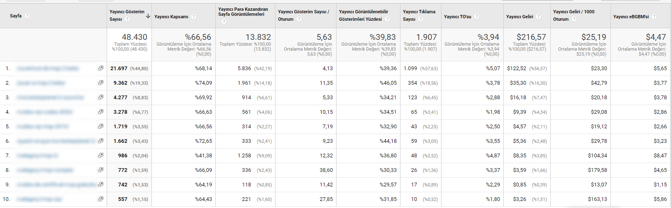Open row 1 page in new window icon
The width and height of the screenshot is (671, 208).
pos(101,68)
